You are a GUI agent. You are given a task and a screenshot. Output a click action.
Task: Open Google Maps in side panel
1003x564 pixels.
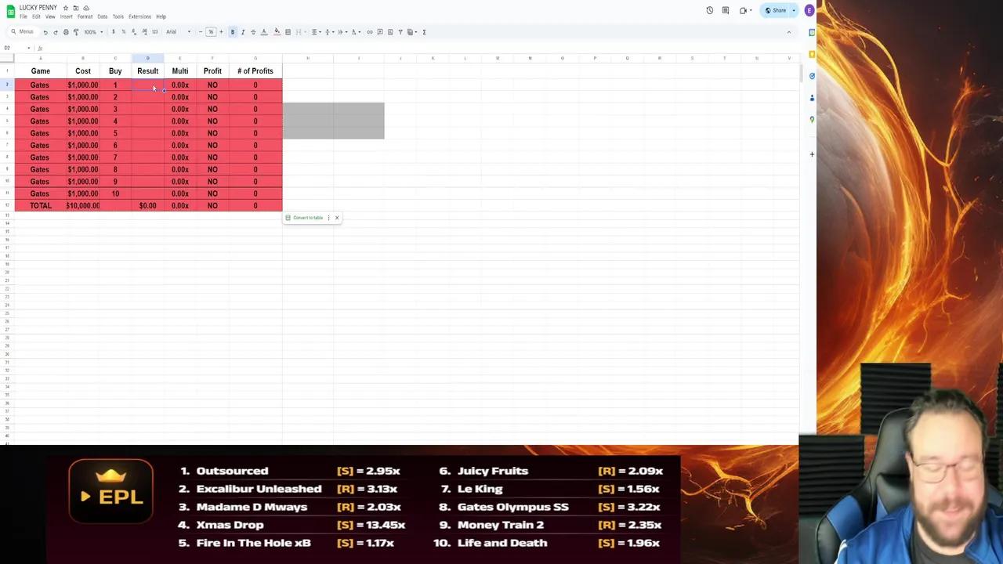812,120
